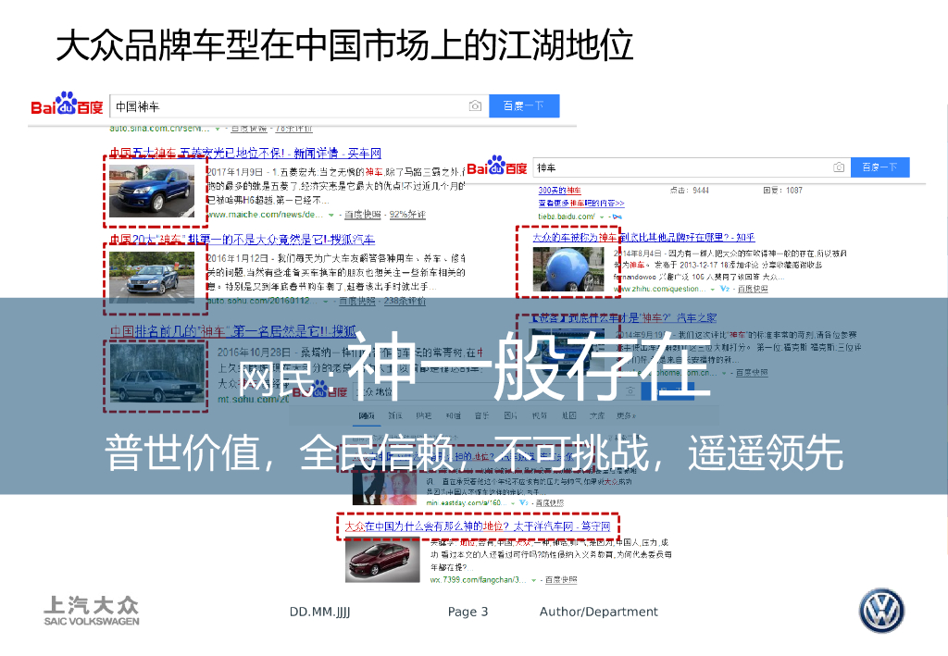Image resolution: width=948 pixels, height=656 pixels.
Task: Click the DD.MM.JJJJ date placeholder in the footer
Action: click(319, 612)
